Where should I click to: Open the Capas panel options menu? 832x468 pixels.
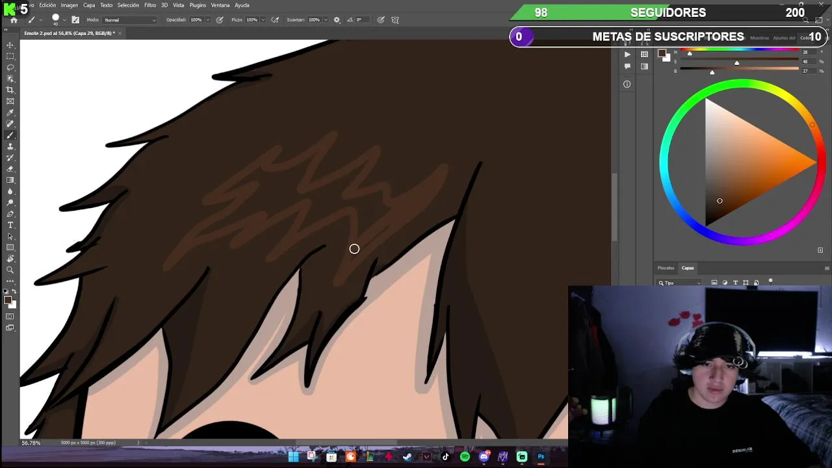827,268
